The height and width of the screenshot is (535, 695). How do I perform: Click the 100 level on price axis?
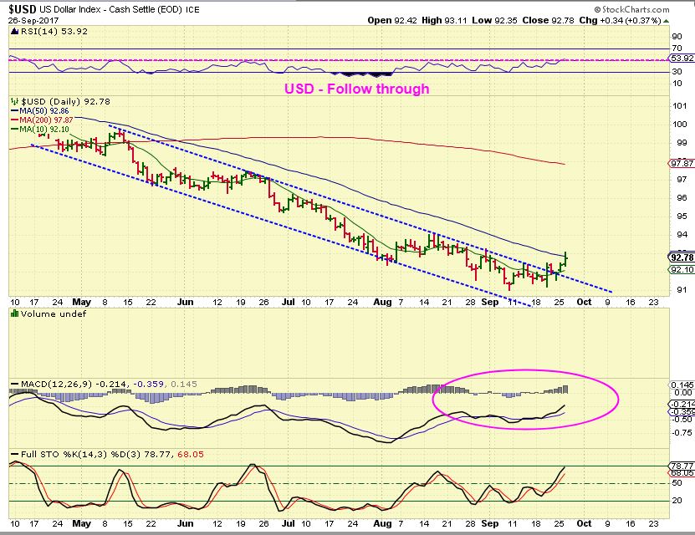tap(680, 124)
